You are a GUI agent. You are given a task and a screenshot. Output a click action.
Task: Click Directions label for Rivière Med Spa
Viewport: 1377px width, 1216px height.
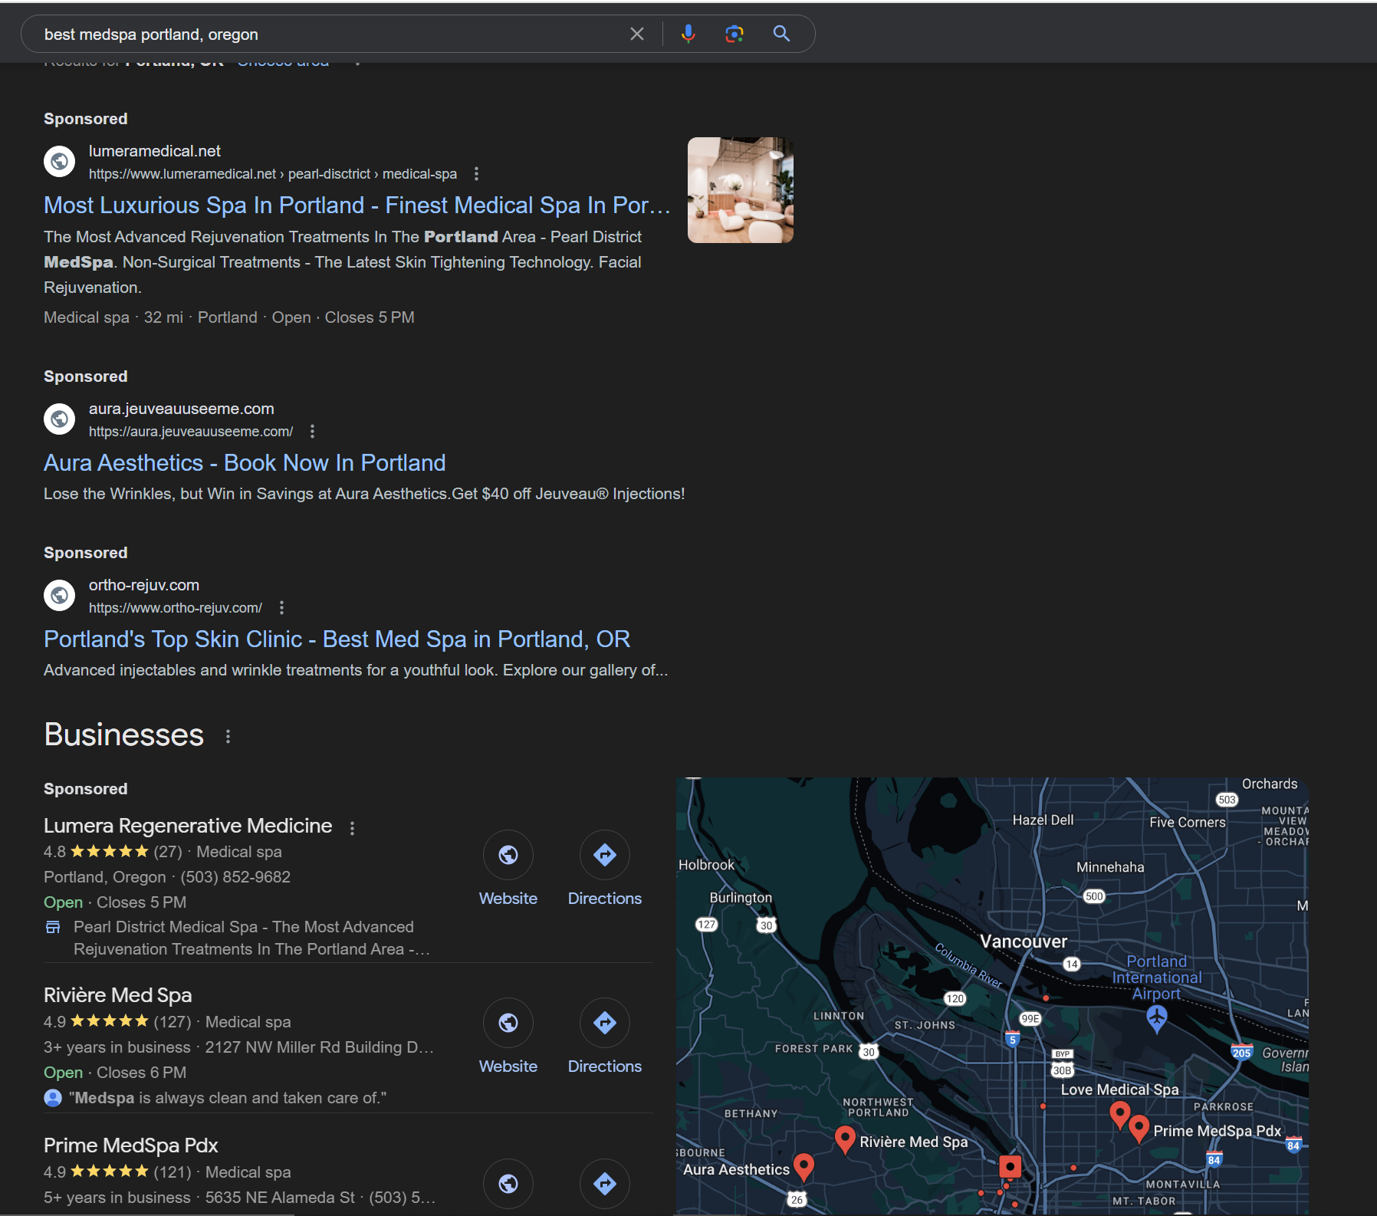coord(605,1066)
